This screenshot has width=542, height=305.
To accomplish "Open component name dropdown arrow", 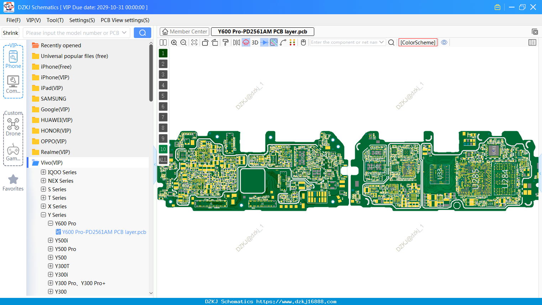I will point(381,42).
